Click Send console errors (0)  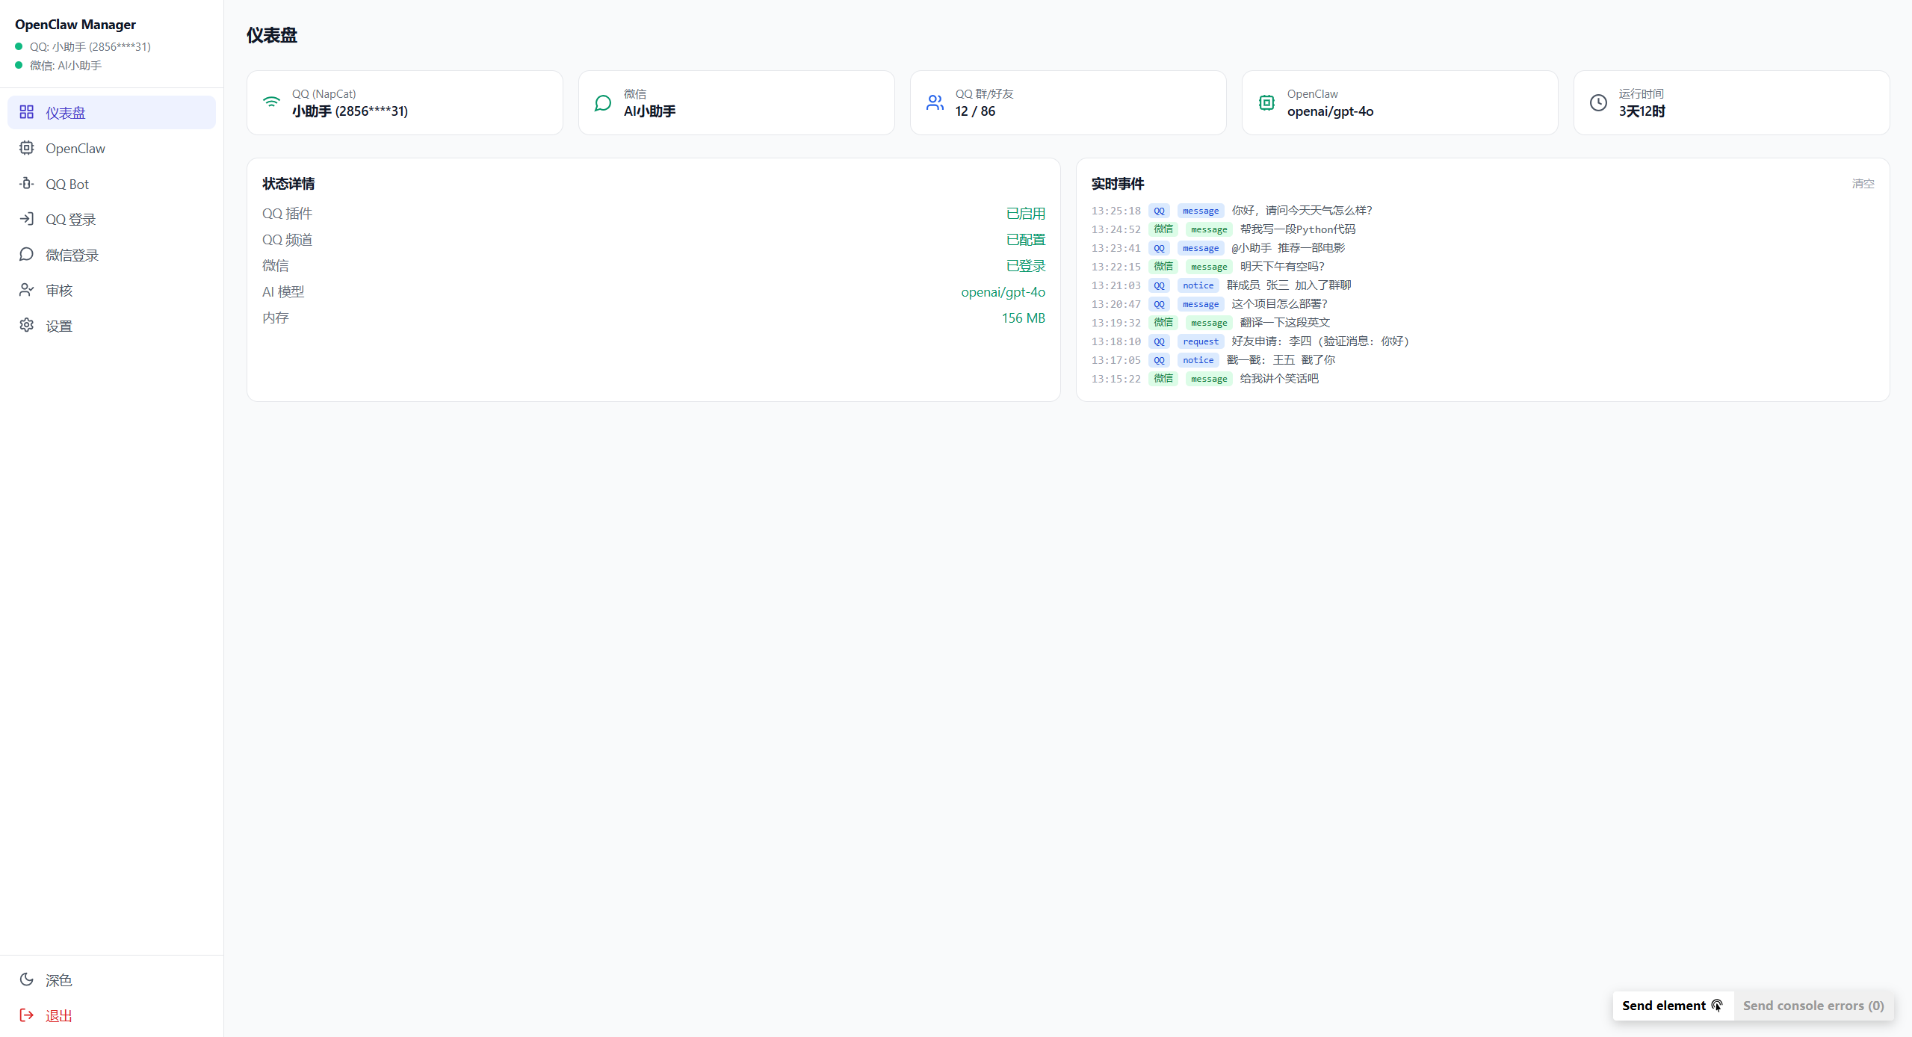point(1813,1006)
